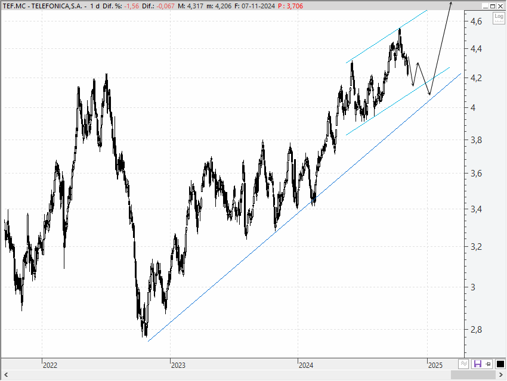
Task: Click the 3 price axis label
Action: pos(473,287)
